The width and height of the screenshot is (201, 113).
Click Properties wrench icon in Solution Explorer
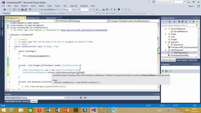[x=193, y=22]
